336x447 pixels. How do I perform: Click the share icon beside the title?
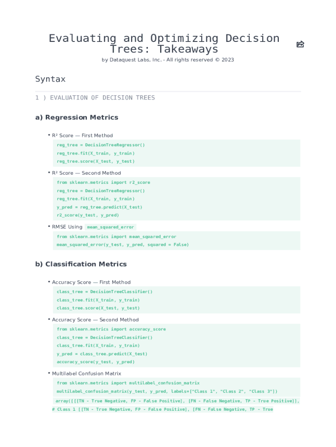pos(300,44)
